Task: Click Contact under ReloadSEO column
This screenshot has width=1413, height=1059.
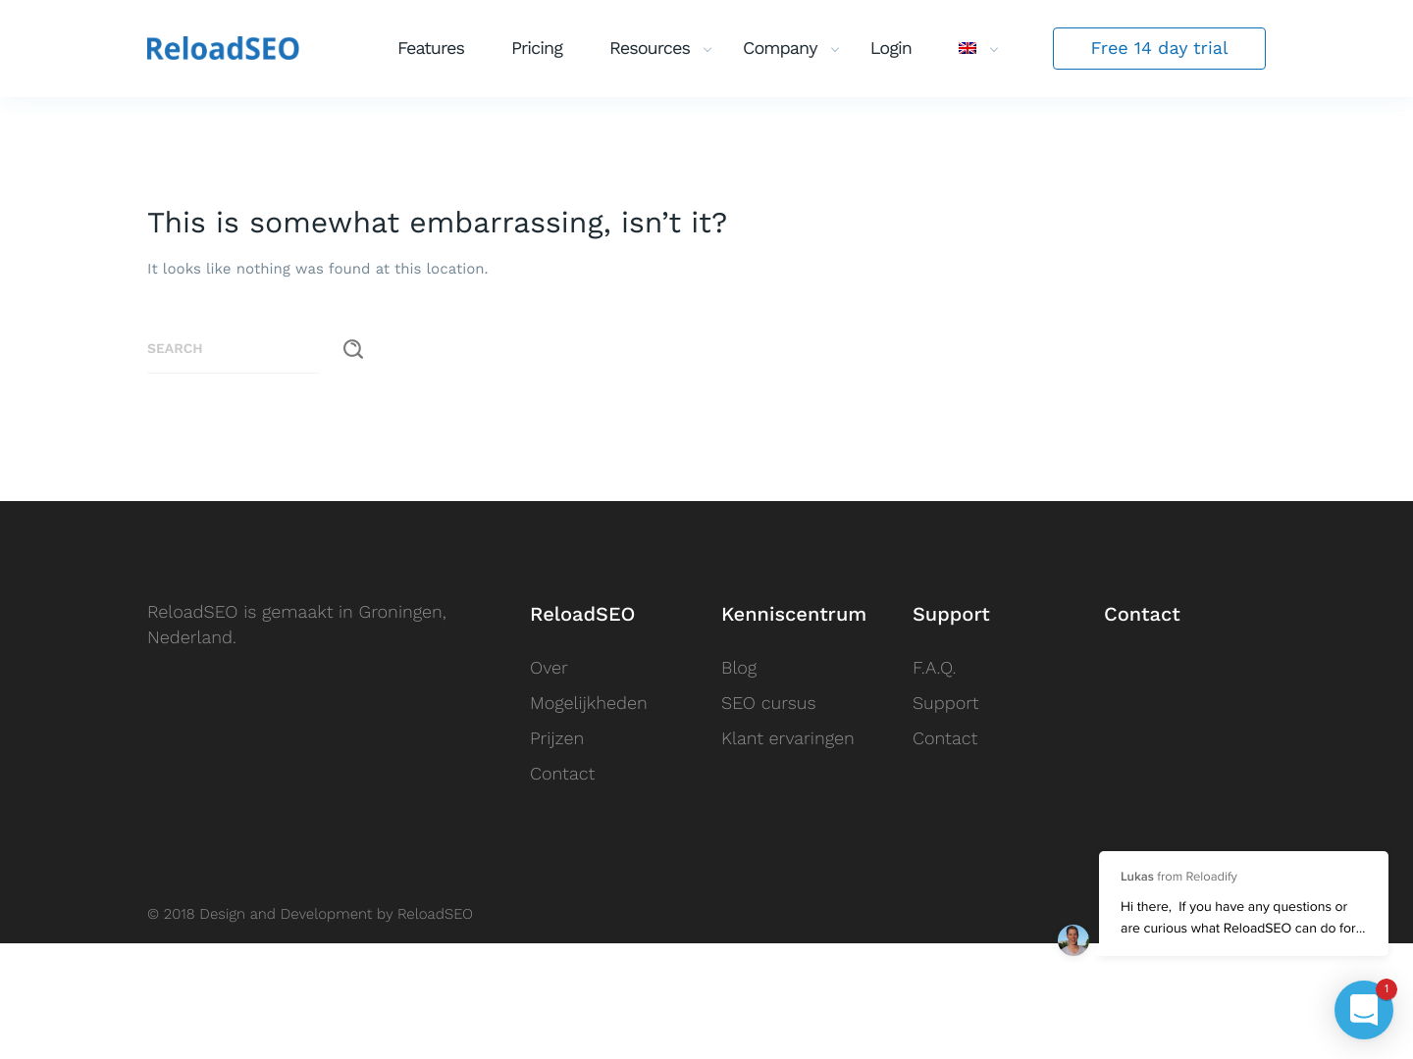Action: click(x=562, y=774)
